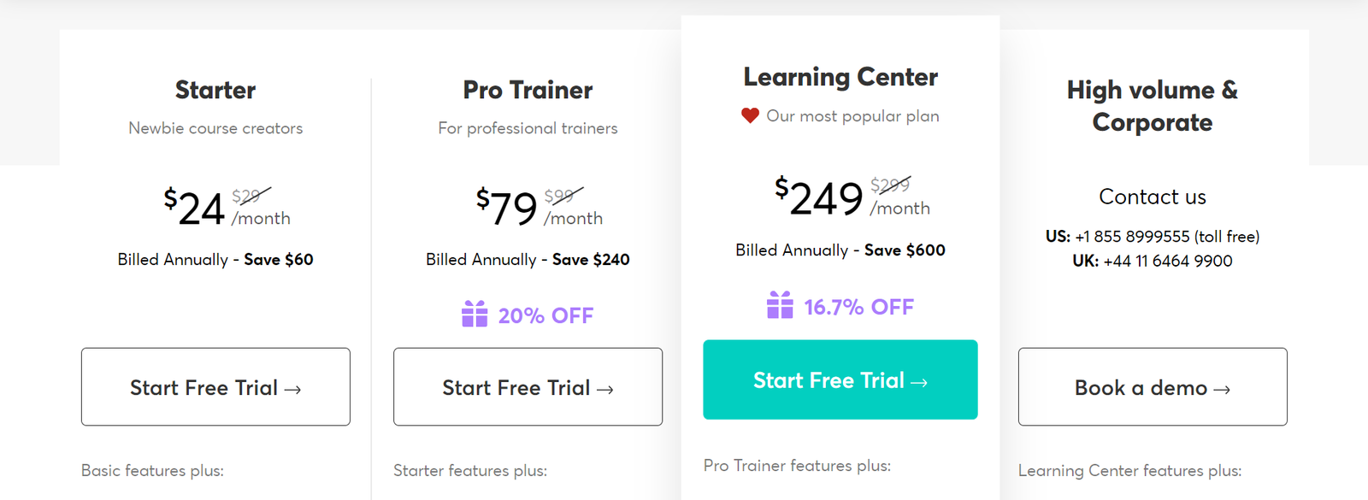Click the Pro Trainer plan title
This screenshot has height=500, width=1368.
coord(528,90)
